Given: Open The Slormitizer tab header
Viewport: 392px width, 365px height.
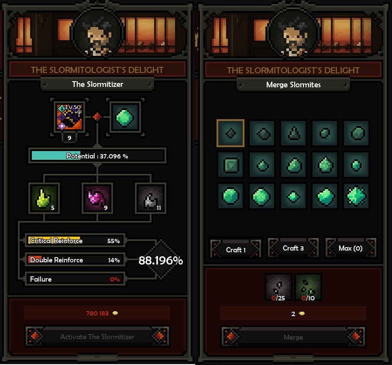Looking at the screenshot, I should tap(97, 84).
